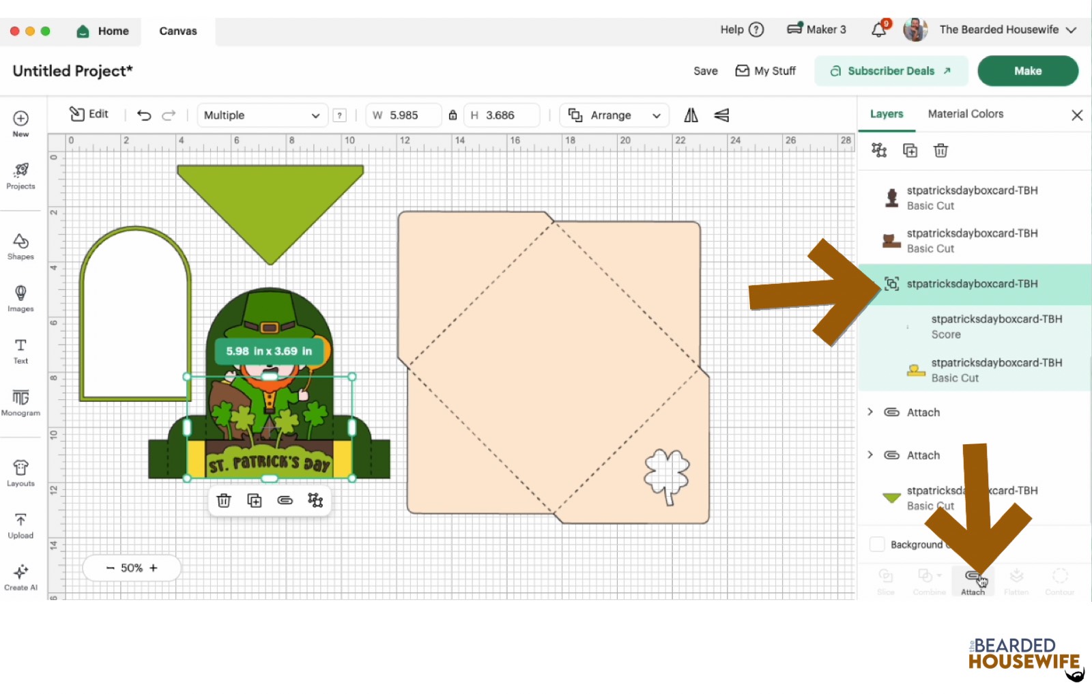Click the Undo arrow in toolbar
Screen dimensions: 1092x694
pyautogui.click(x=144, y=115)
